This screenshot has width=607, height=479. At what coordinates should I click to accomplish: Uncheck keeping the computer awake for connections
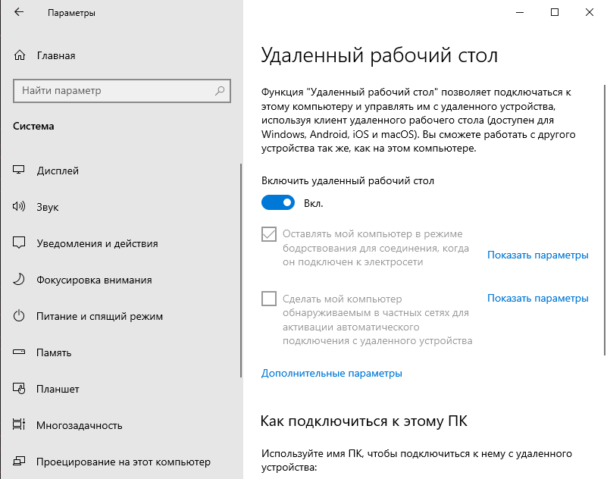tap(268, 235)
